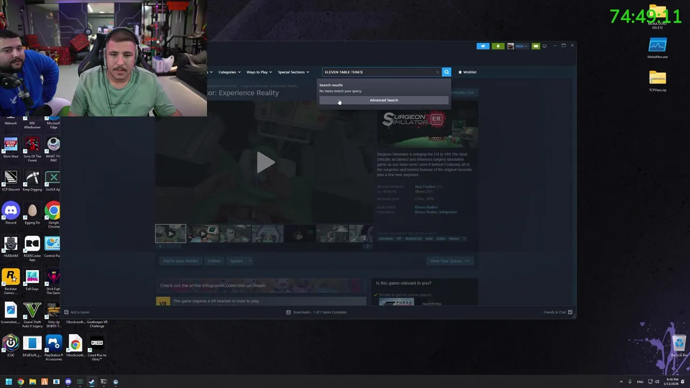The image size is (690, 388).
Task: Expand the Categories dropdown
Action: [229, 72]
